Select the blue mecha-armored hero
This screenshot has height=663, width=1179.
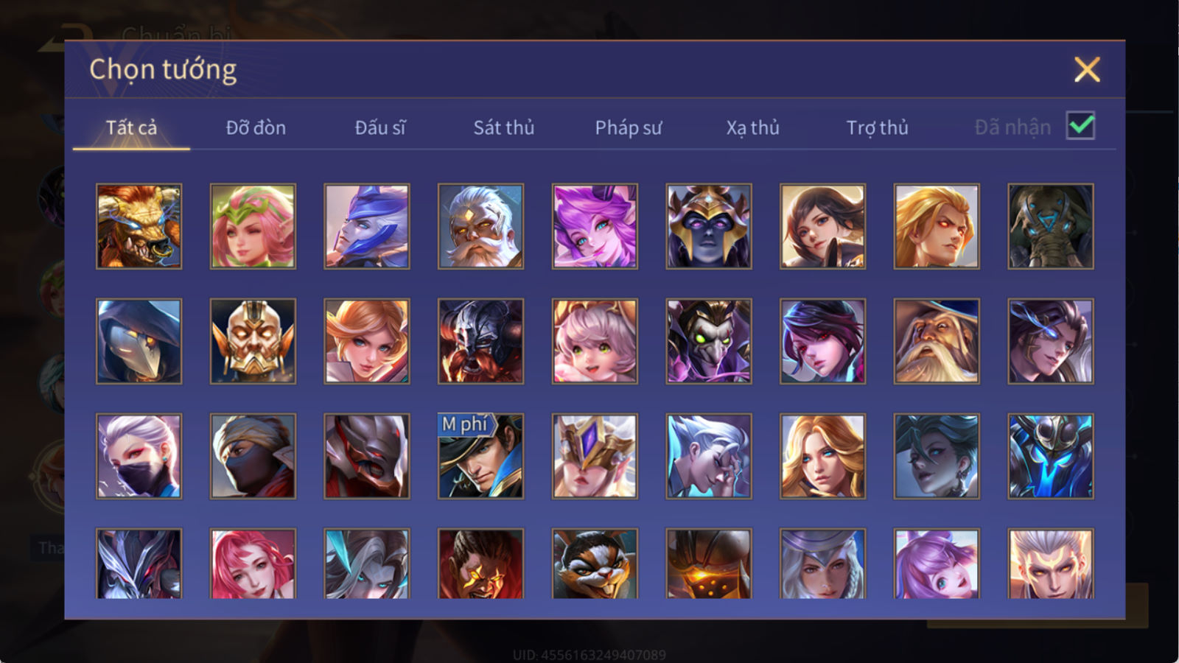tap(1051, 456)
